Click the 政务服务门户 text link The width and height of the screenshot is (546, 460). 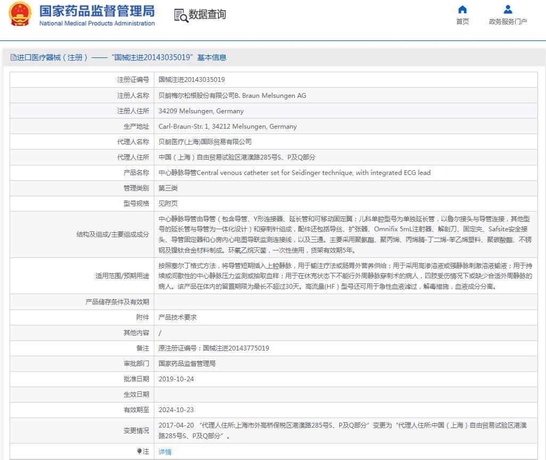[508, 22]
